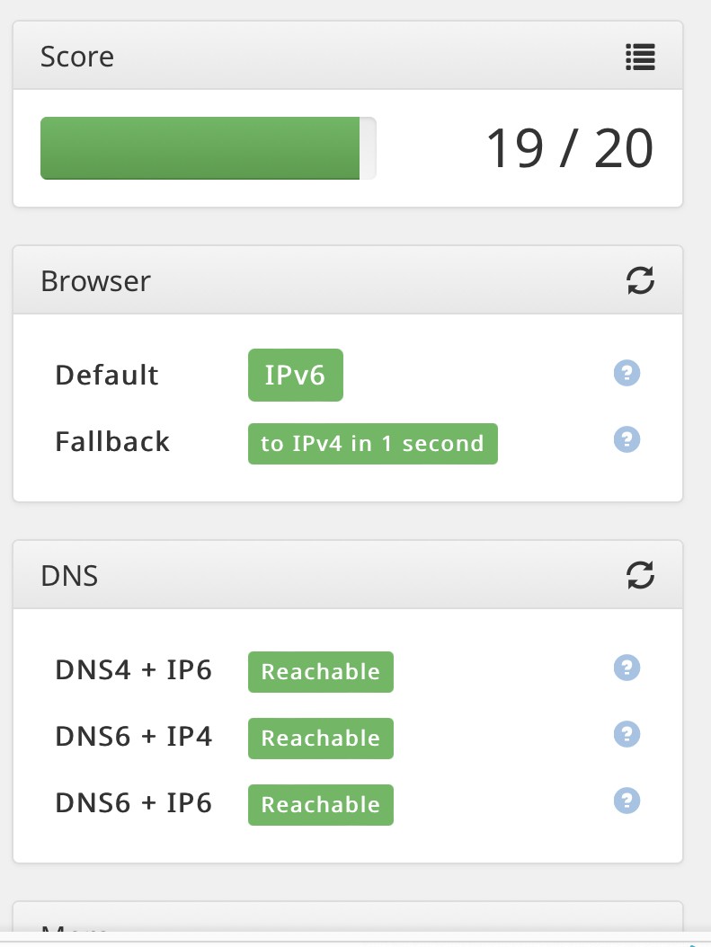Click Reachable badge for DNS6 + IP6
The width and height of the screenshot is (711, 947).
click(320, 805)
